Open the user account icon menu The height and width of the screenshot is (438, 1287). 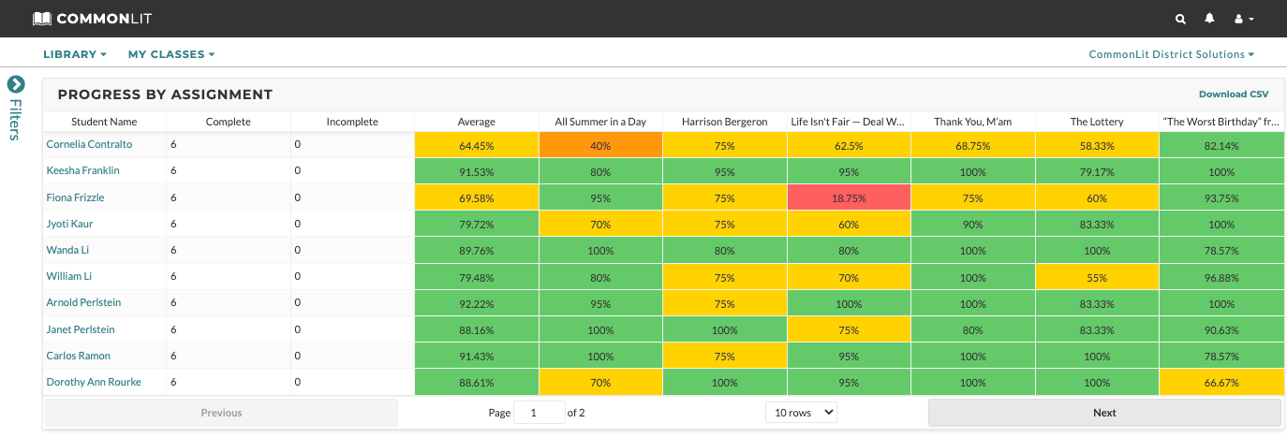click(1244, 19)
